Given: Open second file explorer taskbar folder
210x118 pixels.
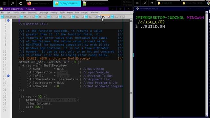Looking at the screenshot, I should click(x=193, y=3).
